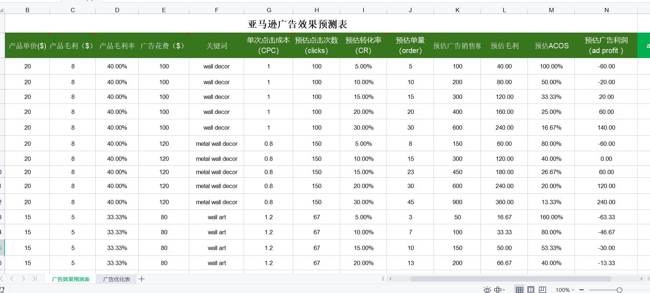The width and height of the screenshot is (650, 293).
Task: Click the horizontal scrollbar thumb
Action: (511, 279)
